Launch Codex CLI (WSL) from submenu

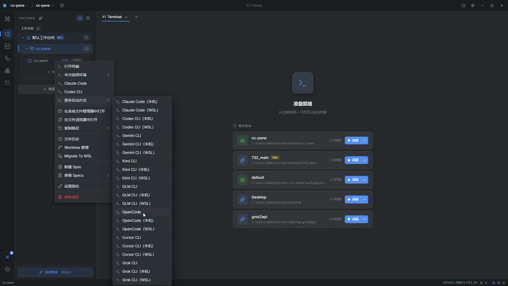point(142,127)
